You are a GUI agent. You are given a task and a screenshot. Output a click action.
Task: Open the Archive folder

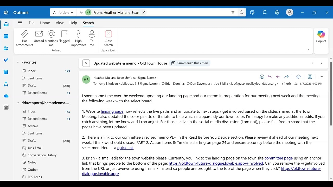(46, 126)
